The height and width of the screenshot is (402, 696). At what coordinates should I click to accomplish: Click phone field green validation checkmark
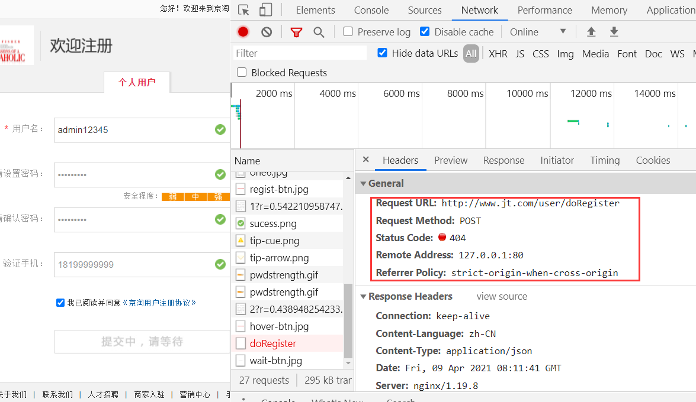pos(220,264)
